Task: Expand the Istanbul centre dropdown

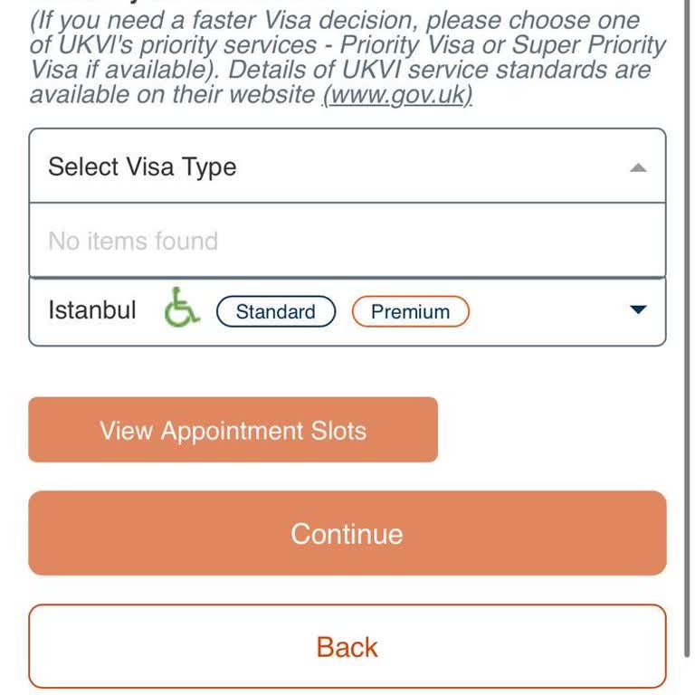Action: click(543, 311)
